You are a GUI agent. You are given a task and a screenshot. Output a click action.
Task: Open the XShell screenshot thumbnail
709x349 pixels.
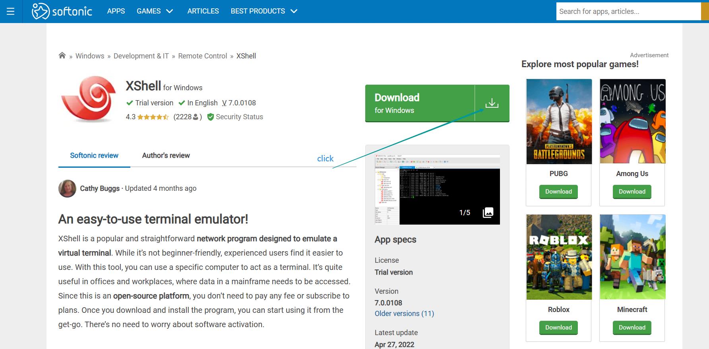pyautogui.click(x=437, y=190)
